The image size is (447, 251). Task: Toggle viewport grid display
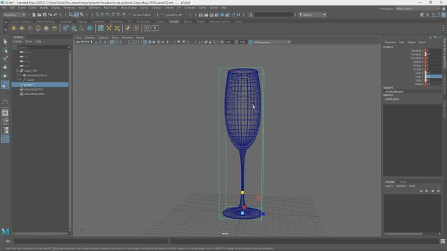pos(112,42)
